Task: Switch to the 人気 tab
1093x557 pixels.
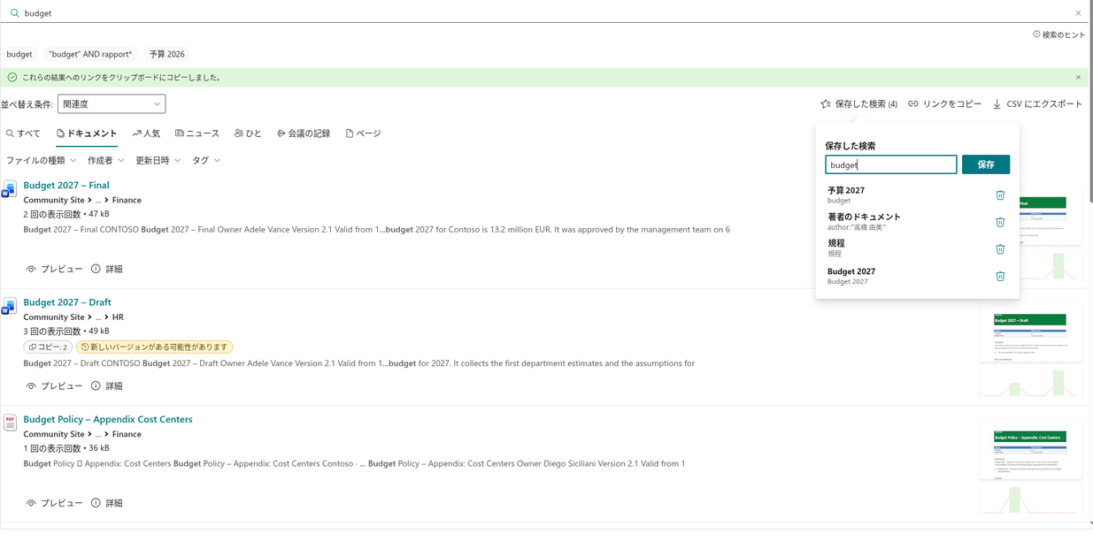Action: coord(146,134)
